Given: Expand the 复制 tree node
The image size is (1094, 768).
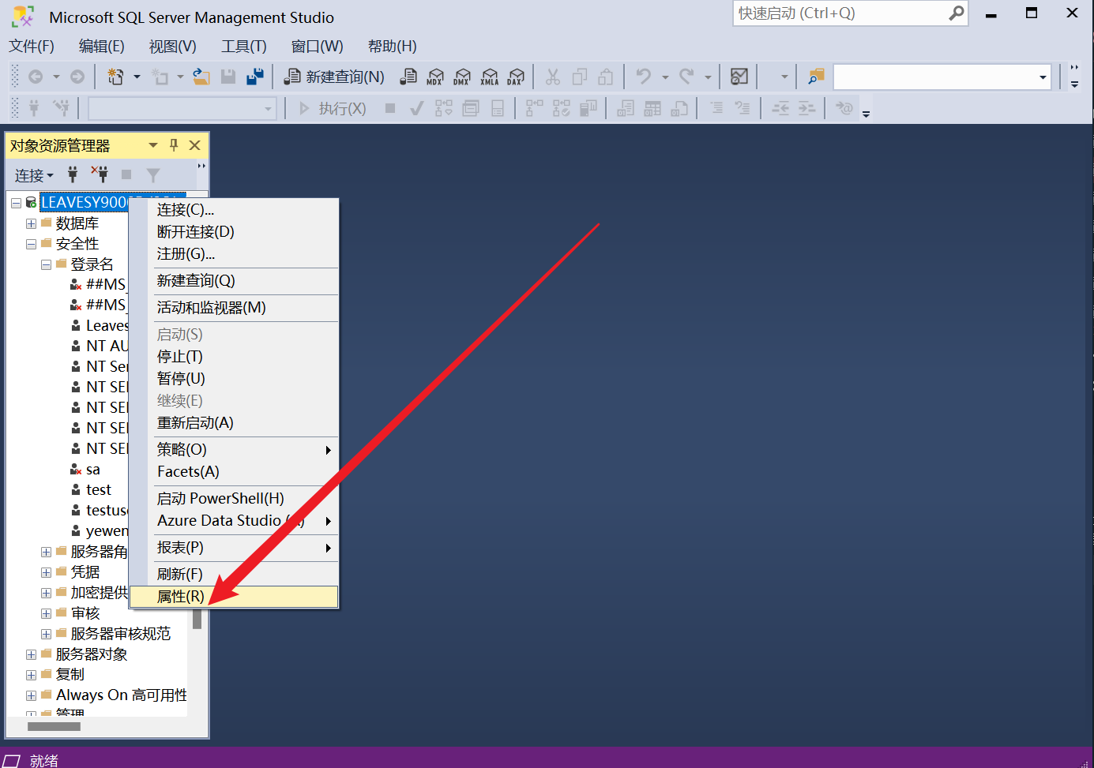Looking at the screenshot, I should 31,675.
